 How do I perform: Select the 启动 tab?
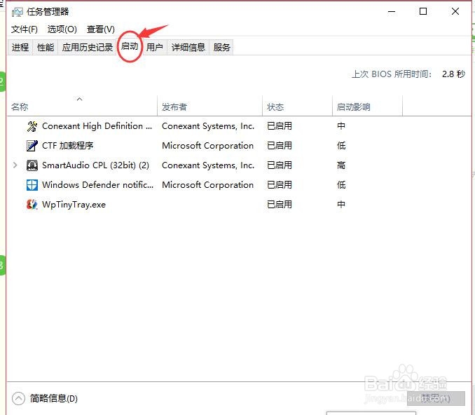pyautogui.click(x=130, y=46)
